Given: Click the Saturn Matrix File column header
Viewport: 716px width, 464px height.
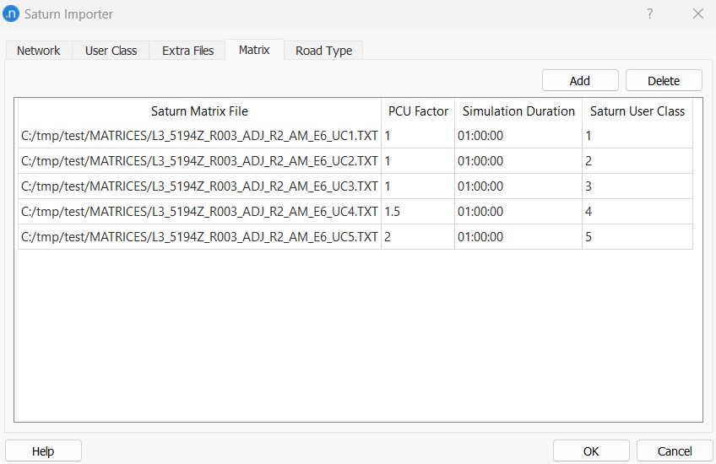Looking at the screenshot, I should tap(199, 111).
